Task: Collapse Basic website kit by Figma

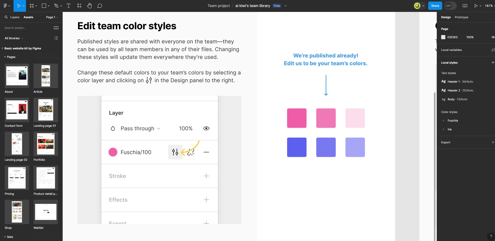Action: pyautogui.click(x=2, y=48)
